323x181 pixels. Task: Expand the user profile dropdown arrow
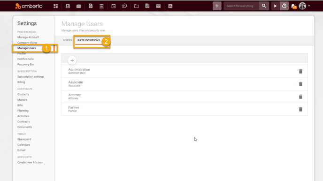click(309, 6)
